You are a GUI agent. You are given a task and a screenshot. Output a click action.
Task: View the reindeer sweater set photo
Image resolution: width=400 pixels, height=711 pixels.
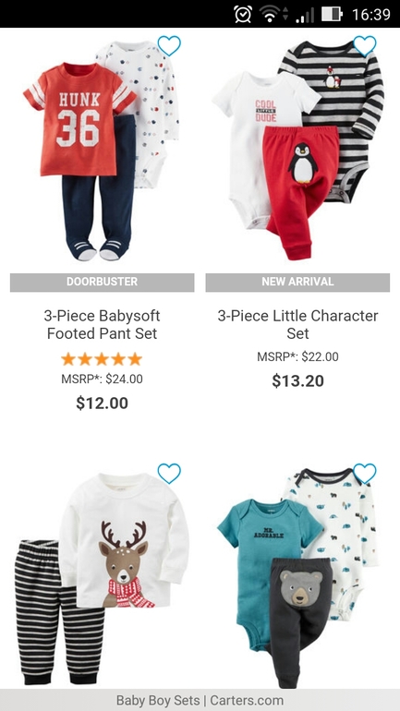(x=102, y=579)
